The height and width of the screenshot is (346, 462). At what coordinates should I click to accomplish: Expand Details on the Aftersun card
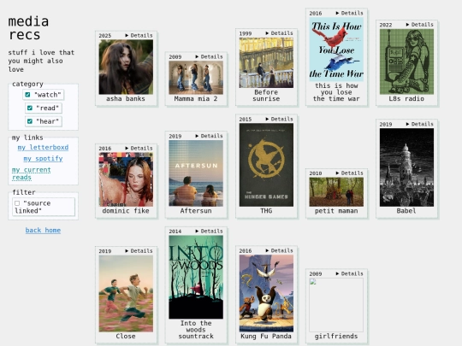(209, 136)
